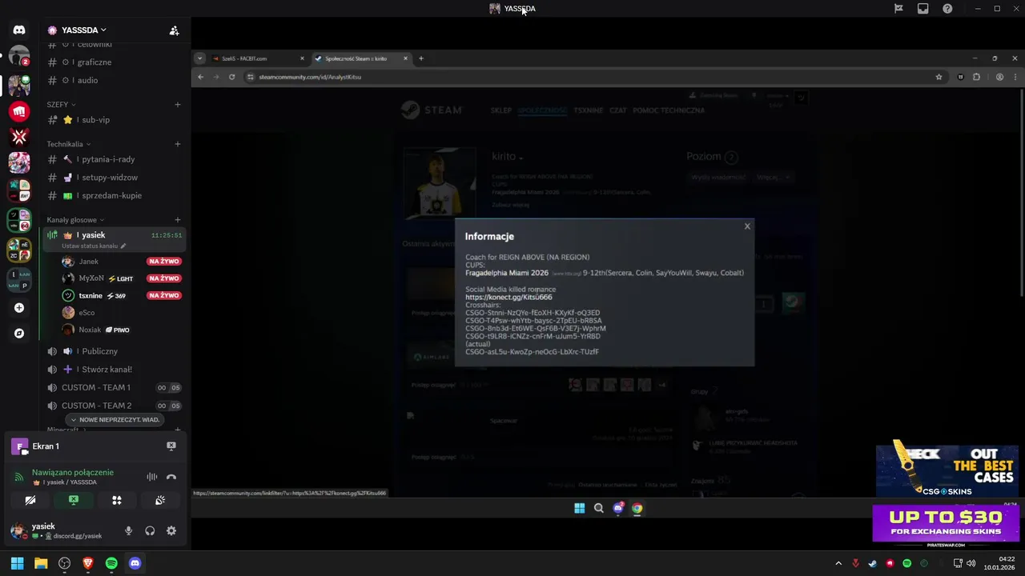
Task: Open Discord direct messages home icon
Action: (19, 30)
